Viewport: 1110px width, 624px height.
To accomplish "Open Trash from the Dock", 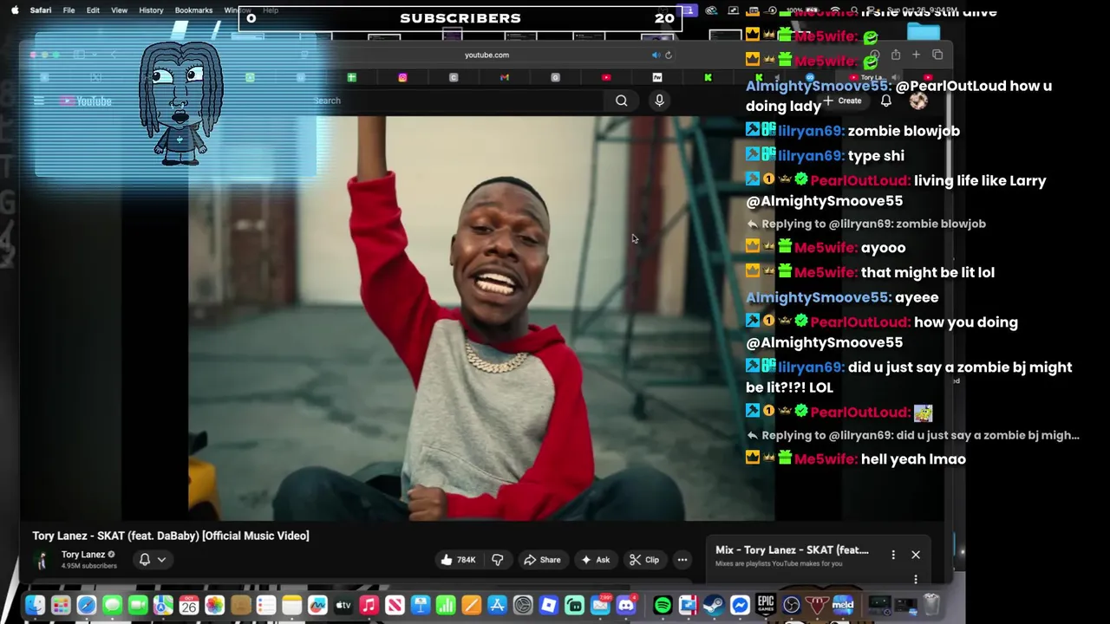I will [x=931, y=605].
